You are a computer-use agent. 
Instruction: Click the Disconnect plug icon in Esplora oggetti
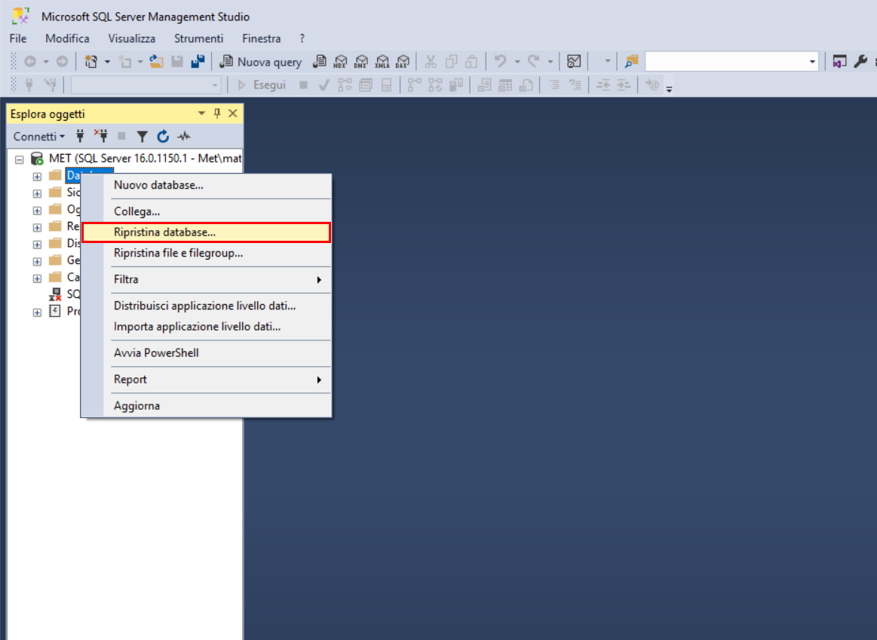click(101, 136)
